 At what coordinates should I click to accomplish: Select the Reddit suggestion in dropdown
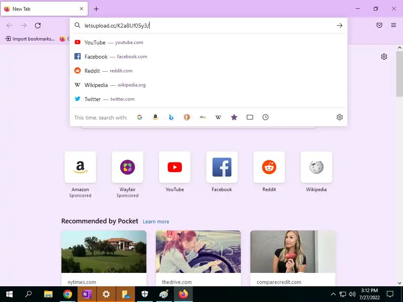(x=209, y=71)
